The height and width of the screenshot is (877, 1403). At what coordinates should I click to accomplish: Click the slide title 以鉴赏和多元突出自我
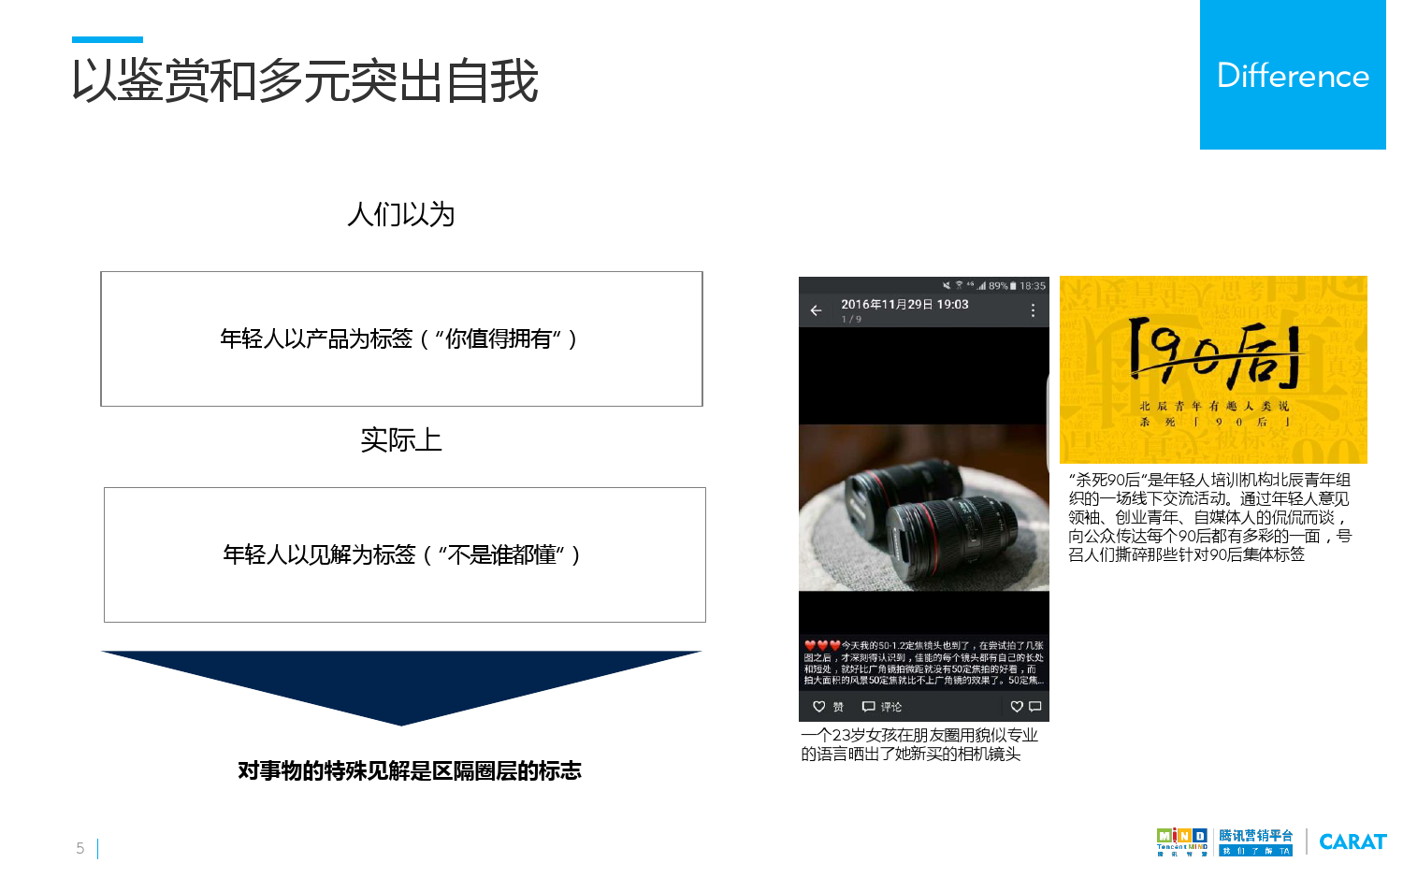pos(305,80)
